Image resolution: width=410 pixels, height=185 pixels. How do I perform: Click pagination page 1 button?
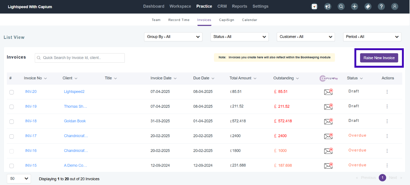click(382, 178)
